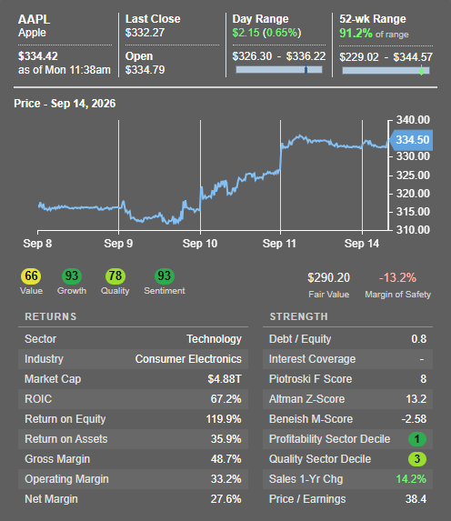The image size is (451, 521).
Task: Click Quality Sector Decile badge 3
Action: 417,459
